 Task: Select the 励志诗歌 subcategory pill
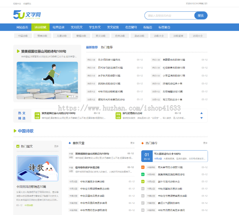pos(139,36)
